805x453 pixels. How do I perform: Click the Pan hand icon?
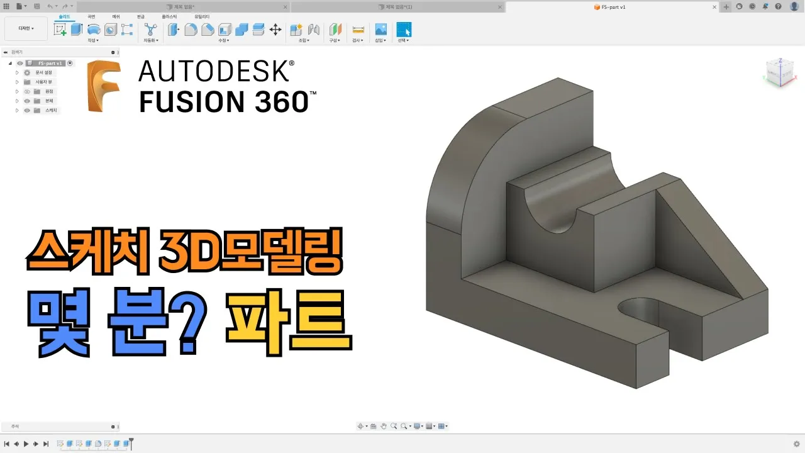coord(383,426)
